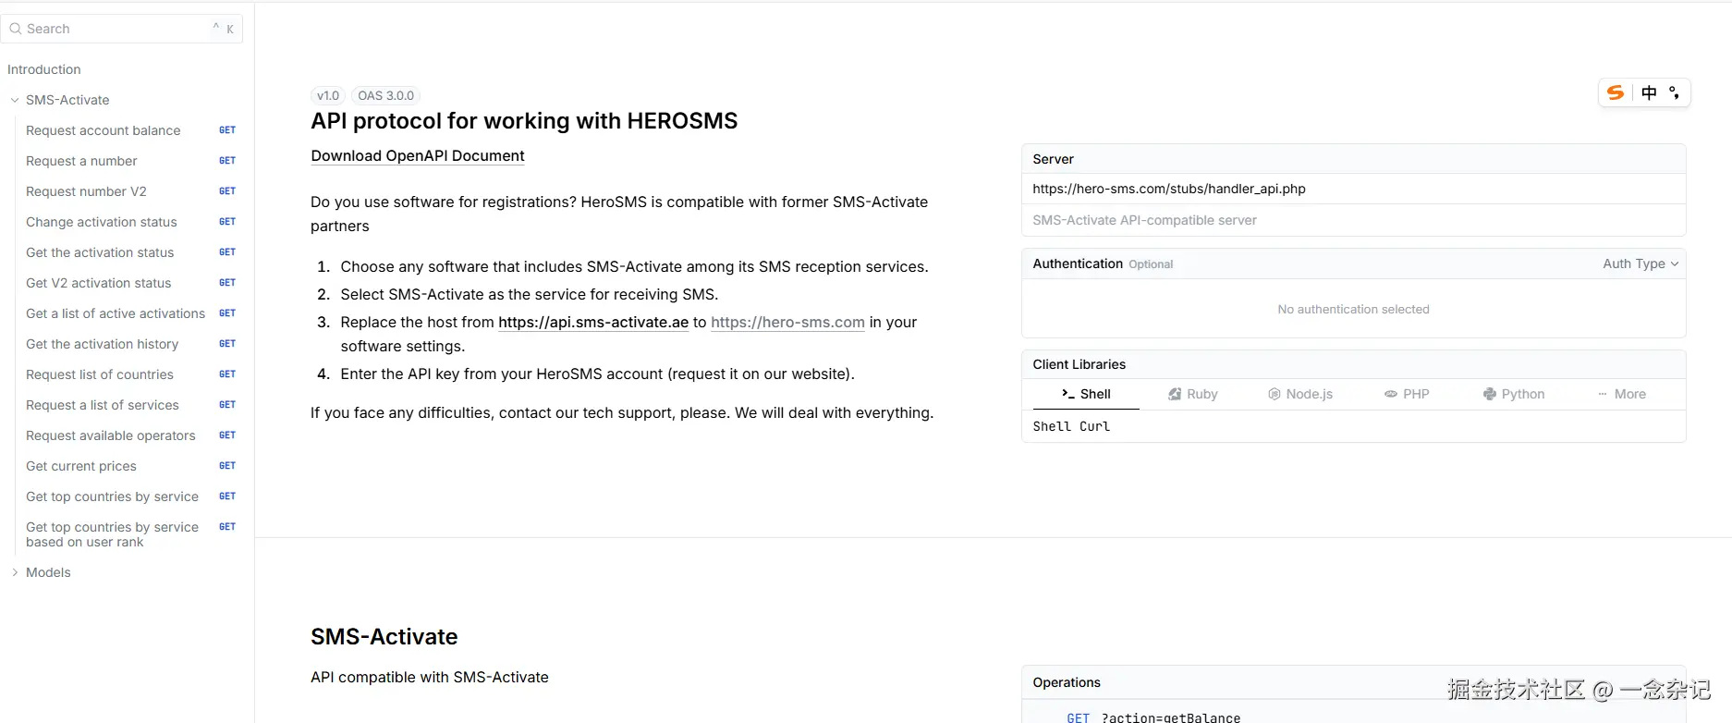The height and width of the screenshot is (723, 1732).
Task: Toggle Chinese input mode 中 icon
Action: (1649, 92)
